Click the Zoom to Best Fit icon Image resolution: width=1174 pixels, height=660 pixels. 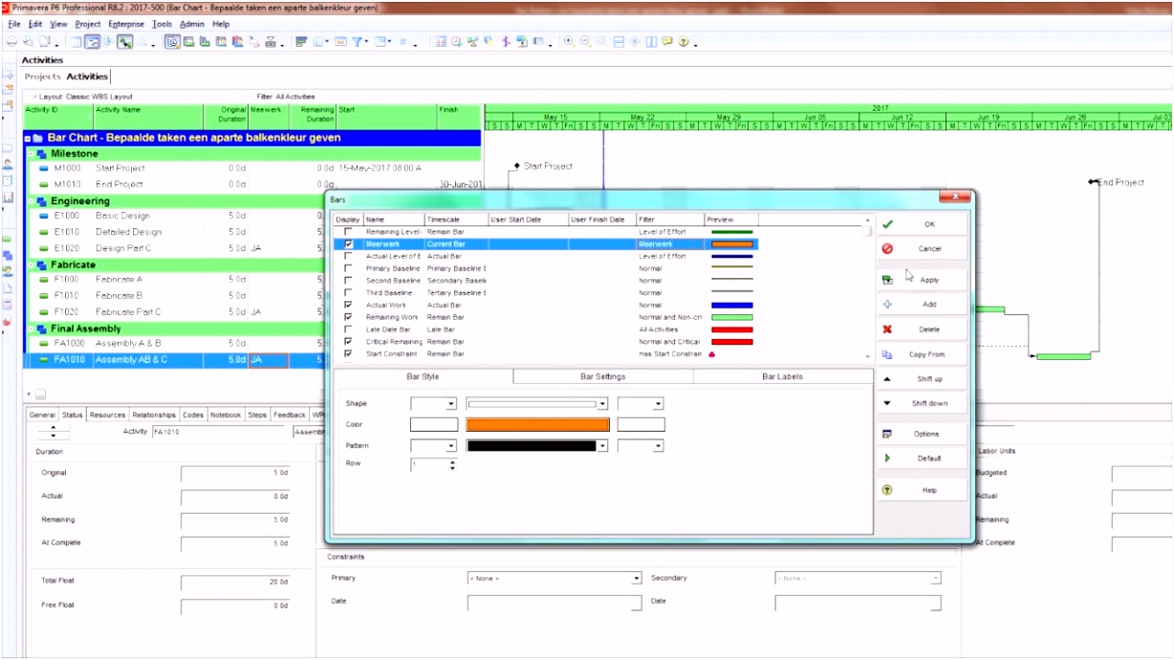(x=601, y=42)
